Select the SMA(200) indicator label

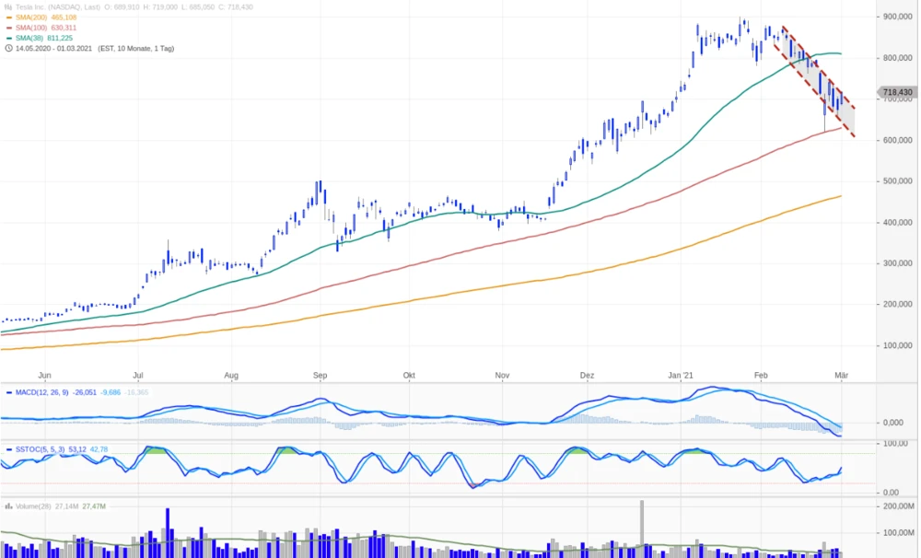coord(34,17)
